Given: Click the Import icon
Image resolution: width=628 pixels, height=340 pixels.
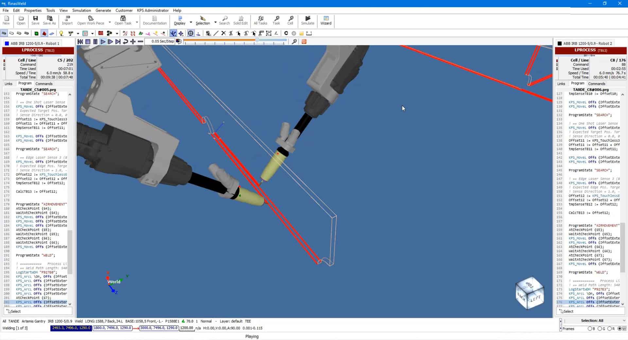Looking at the screenshot, I should coord(67,21).
